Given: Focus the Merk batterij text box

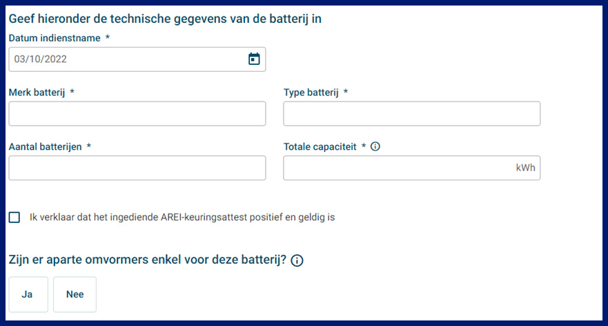Looking at the screenshot, I should [x=137, y=113].
